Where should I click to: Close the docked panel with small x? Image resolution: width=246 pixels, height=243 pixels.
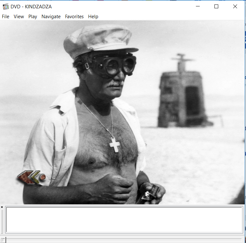tap(2, 207)
